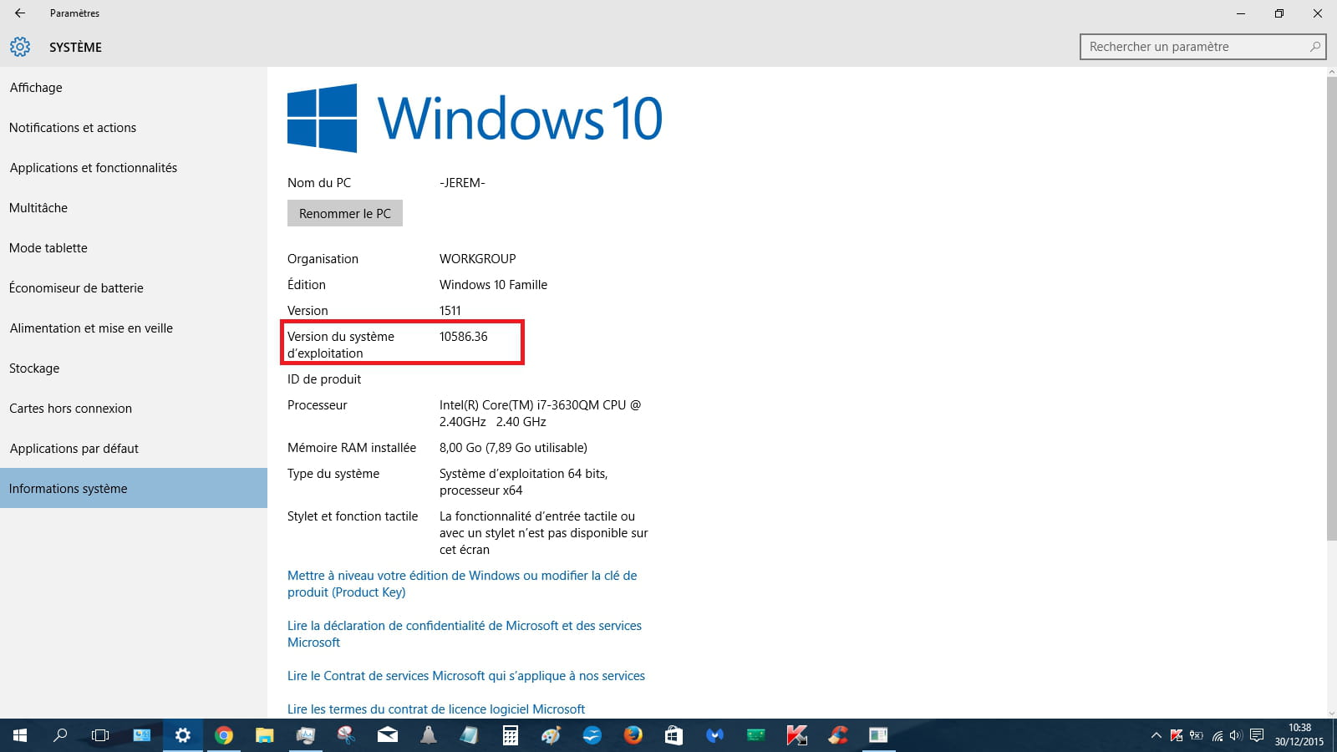Click the SYSTÈME gear icon
The image size is (1337, 752).
(20, 47)
